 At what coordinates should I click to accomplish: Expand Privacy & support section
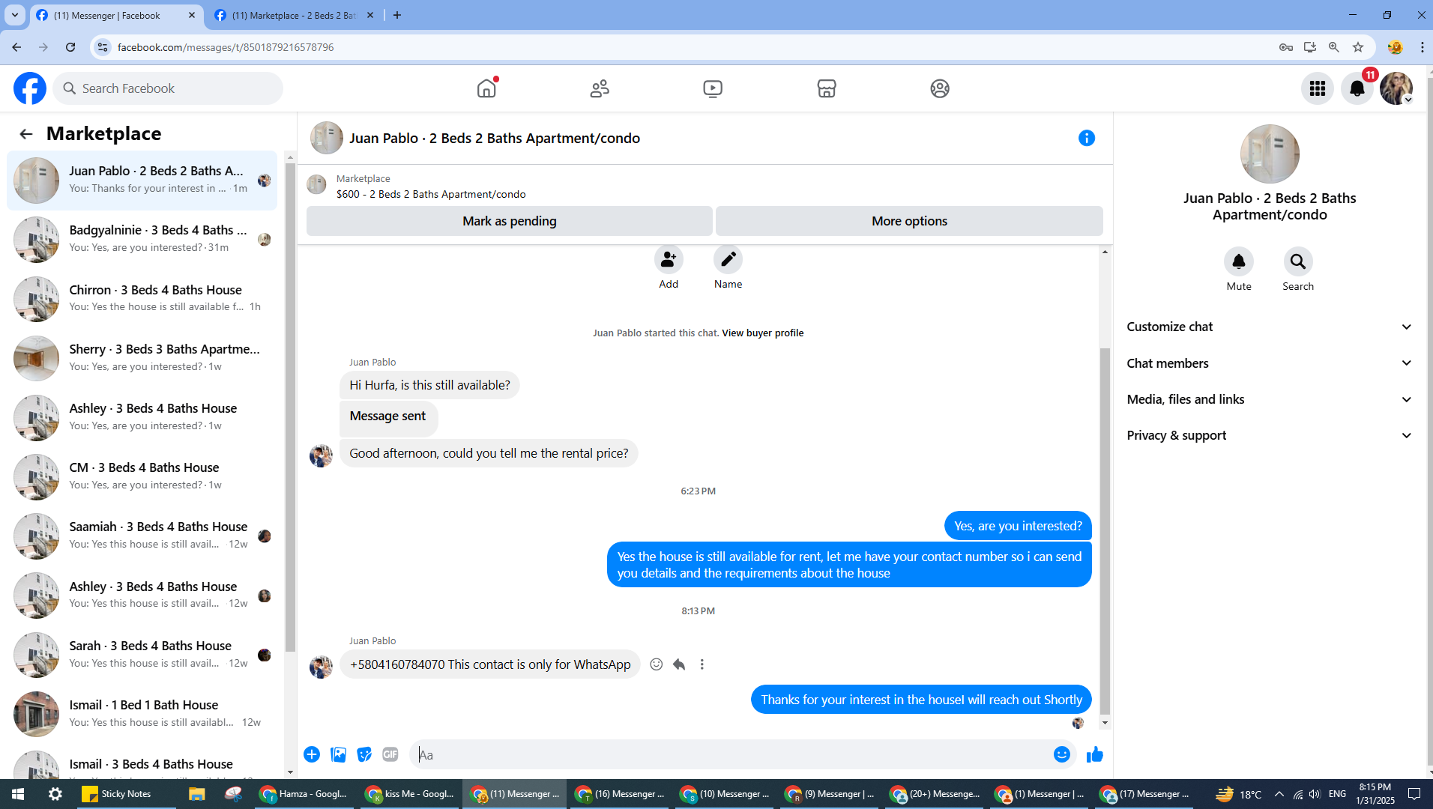[x=1269, y=435]
